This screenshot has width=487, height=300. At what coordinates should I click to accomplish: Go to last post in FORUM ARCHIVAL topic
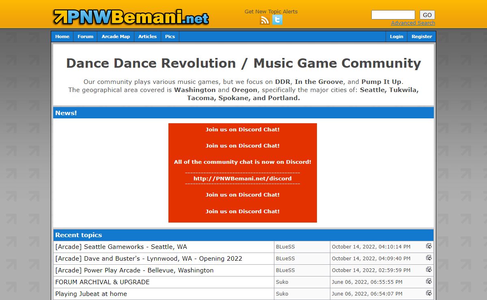(x=429, y=281)
